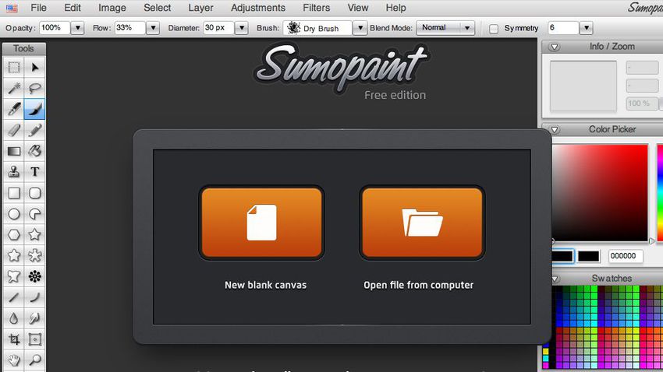Choose the Hexagon polygon tool

point(14,234)
